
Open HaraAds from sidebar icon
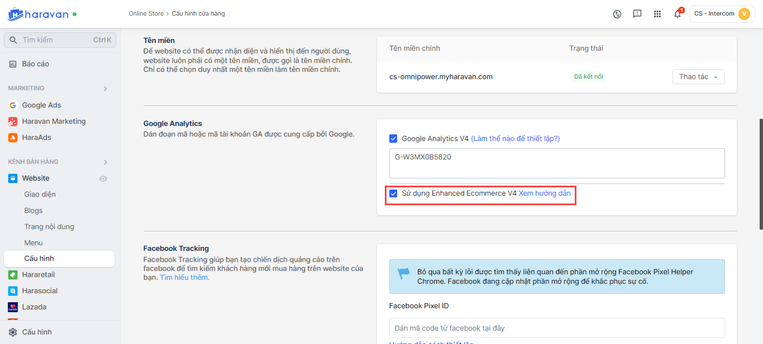(x=13, y=138)
